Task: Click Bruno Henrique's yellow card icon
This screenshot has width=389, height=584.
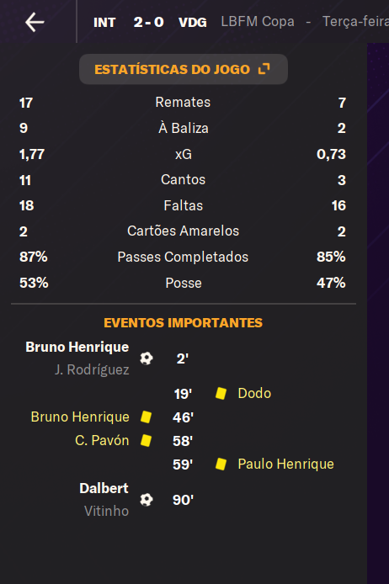Action: pyautogui.click(x=146, y=417)
